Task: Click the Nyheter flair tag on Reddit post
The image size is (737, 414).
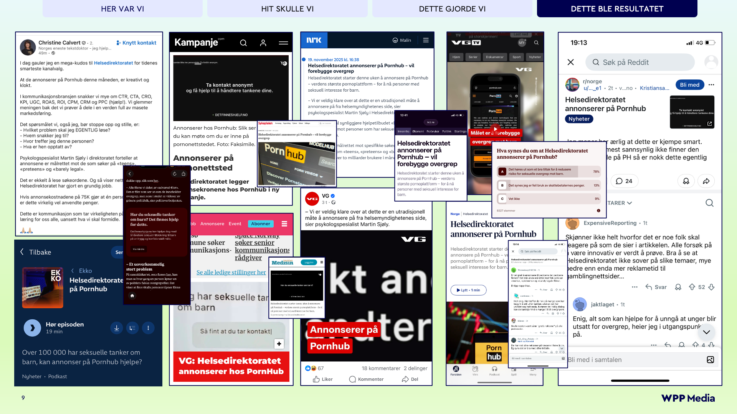Action: coord(579,119)
